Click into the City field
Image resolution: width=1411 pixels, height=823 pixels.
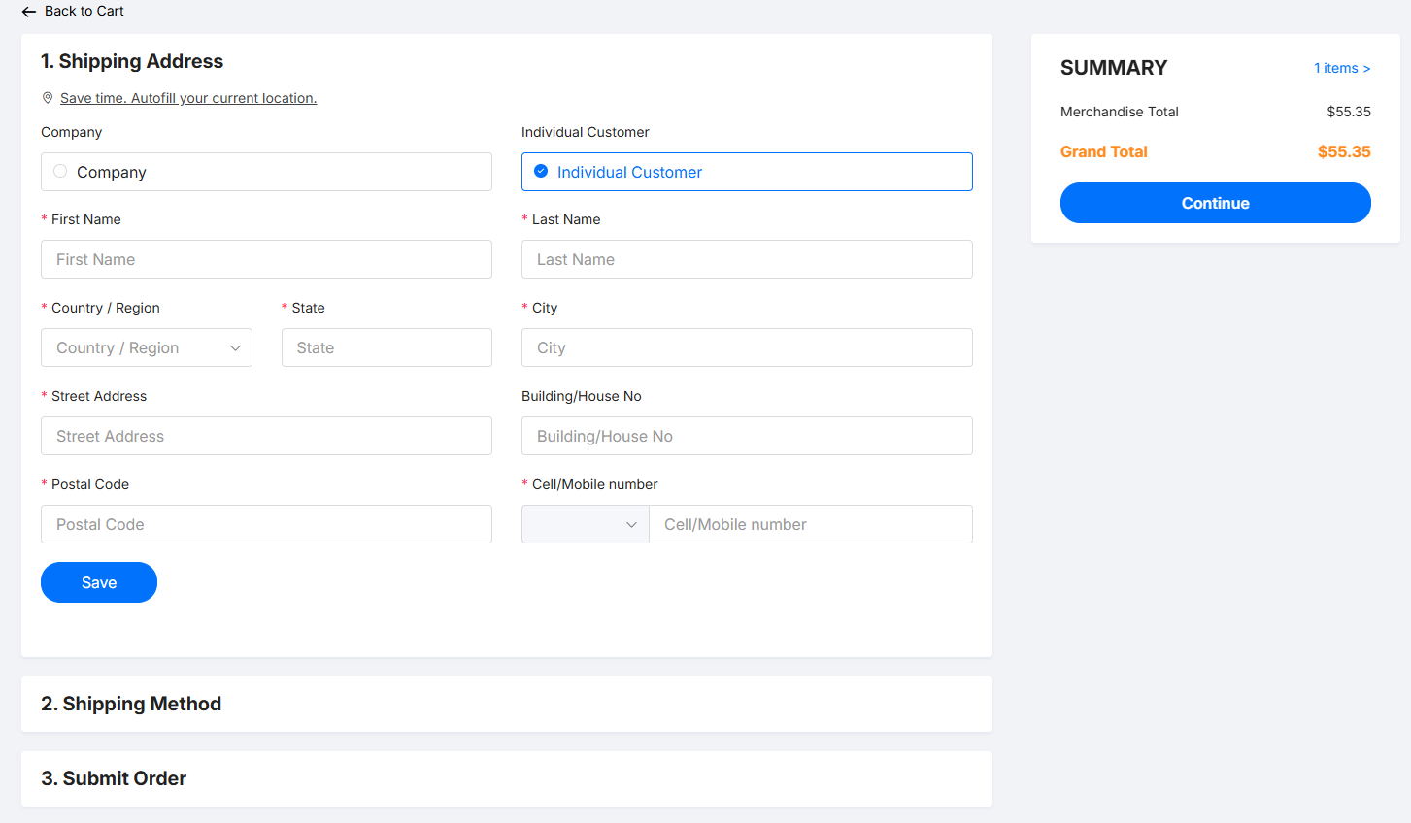[x=747, y=347]
